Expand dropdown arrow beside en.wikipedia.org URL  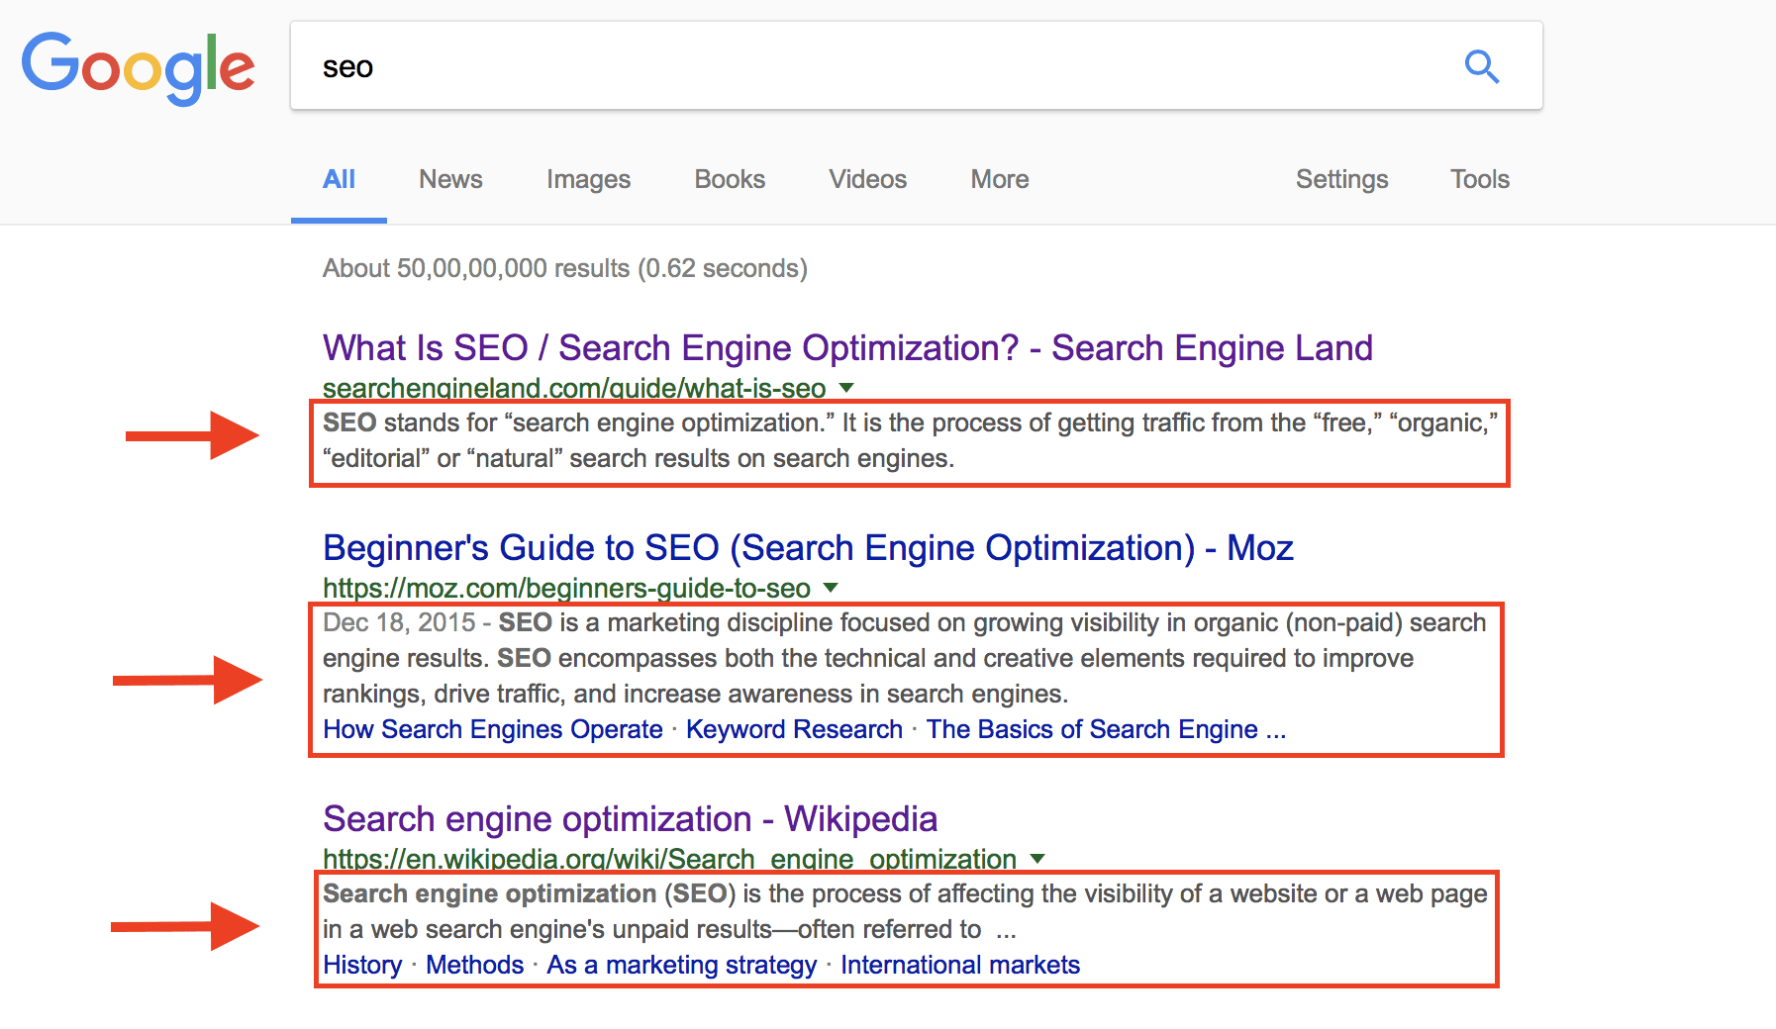[x=1037, y=859]
